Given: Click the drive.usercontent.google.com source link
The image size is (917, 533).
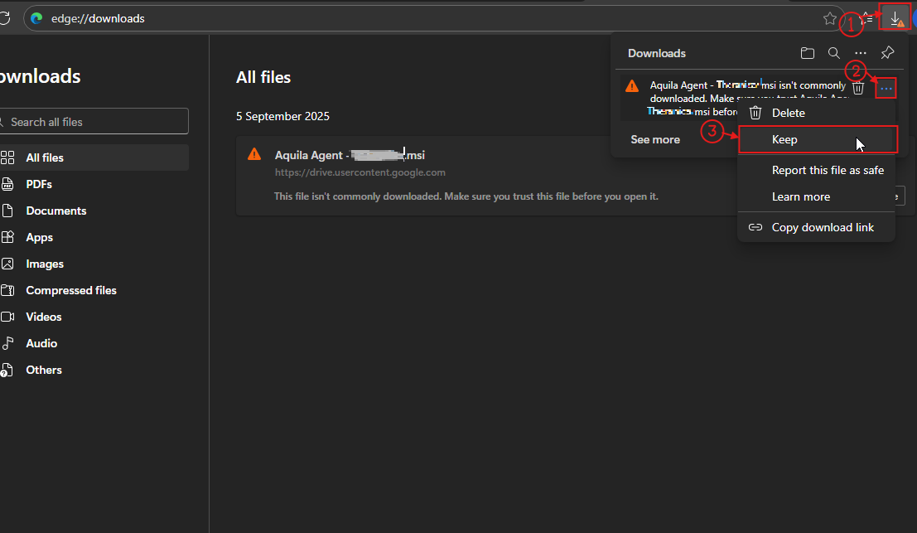Looking at the screenshot, I should [x=360, y=172].
